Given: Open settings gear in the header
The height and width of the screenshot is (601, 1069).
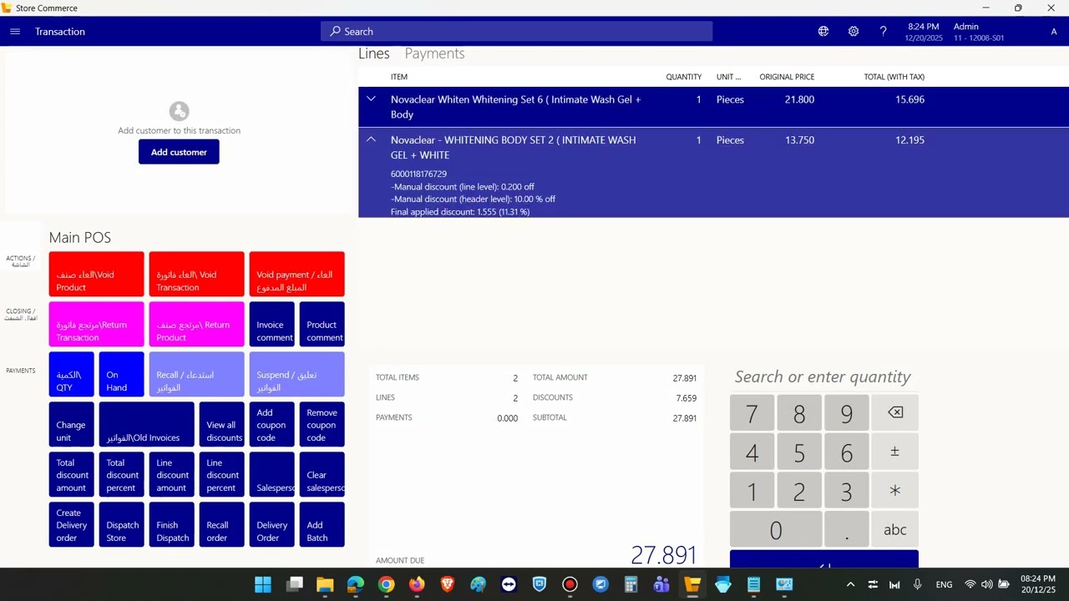Looking at the screenshot, I should pyautogui.click(x=854, y=32).
